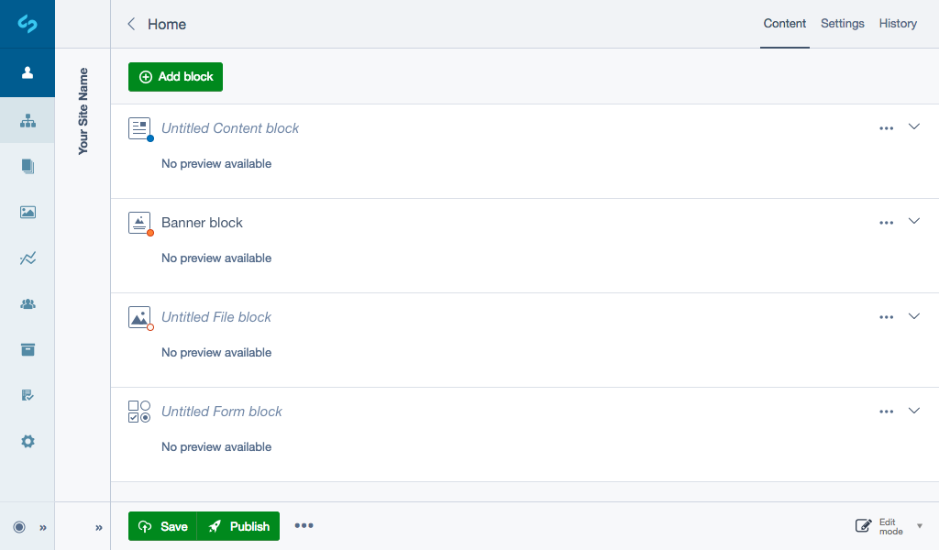Screen dimensions: 939x550
Task: Open the Untitled File block options menu
Action: click(x=886, y=316)
